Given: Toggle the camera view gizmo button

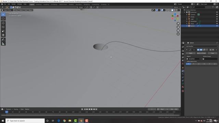Looking at the screenshot, I should tap(178, 30).
